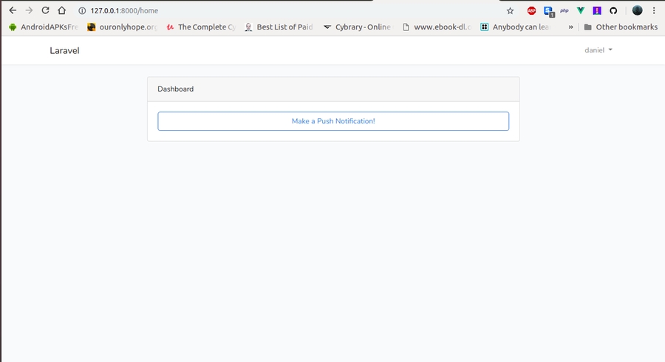Viewport: 665px width, 362px height.
Task: Go to the browser home page
Action: pyautogui.click(x=62, y=11)
